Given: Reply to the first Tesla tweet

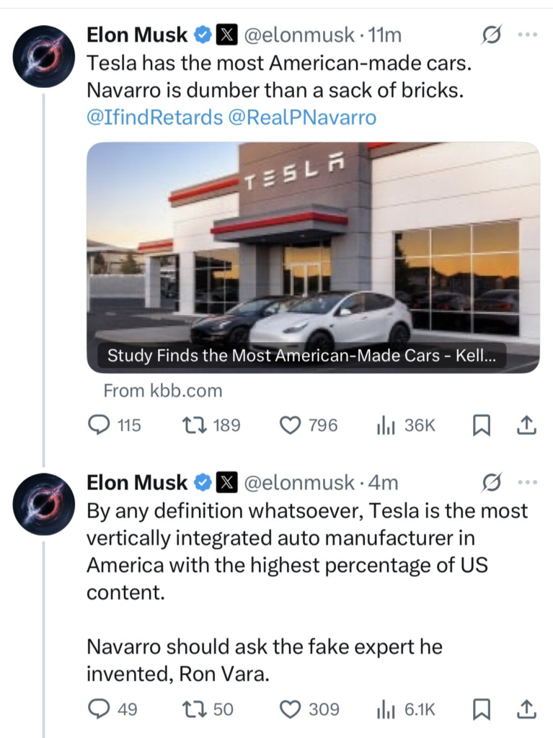Looking at the screenshot, I should pos(97,426).
